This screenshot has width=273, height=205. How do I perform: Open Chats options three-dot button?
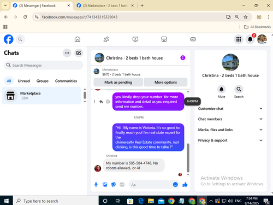click(x=67, y=53)
